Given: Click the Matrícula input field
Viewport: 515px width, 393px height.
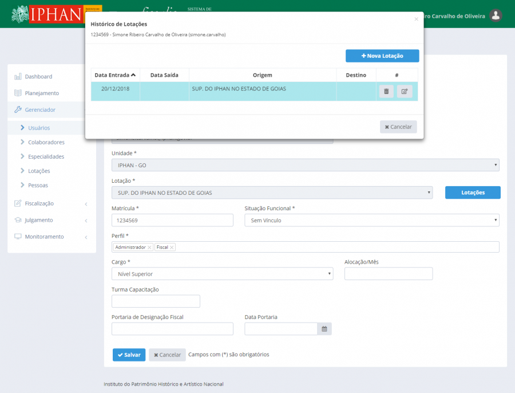Looking at the screenshot, I should tap(172, 220).
